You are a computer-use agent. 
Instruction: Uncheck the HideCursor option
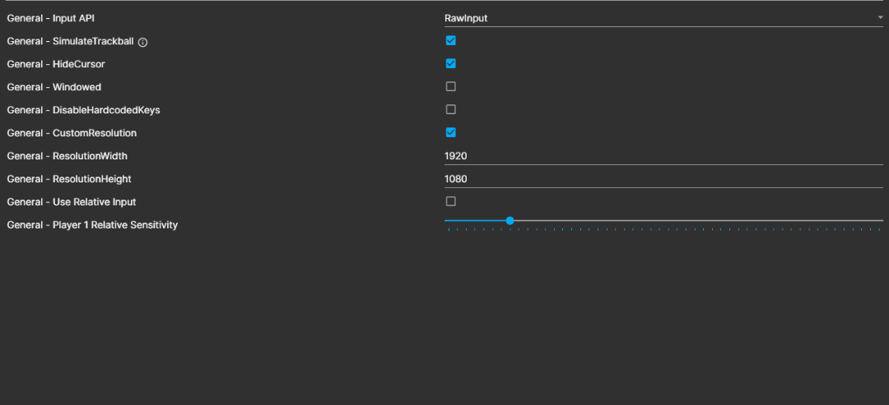[450, 63]
